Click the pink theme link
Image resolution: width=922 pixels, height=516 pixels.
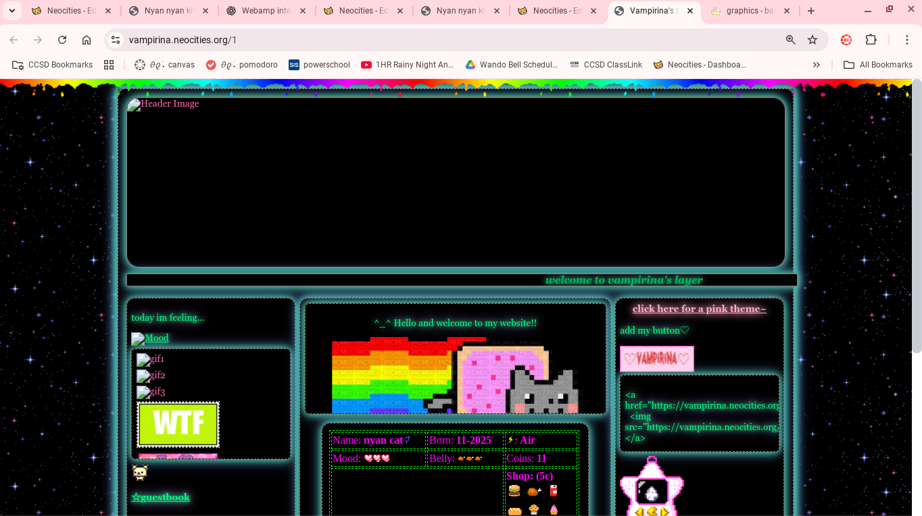(699, 309)
